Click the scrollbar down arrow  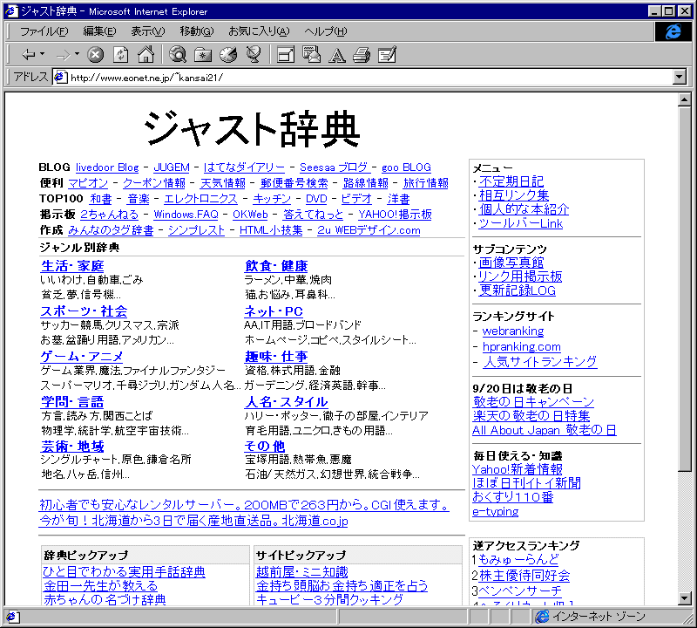(685, 599)
